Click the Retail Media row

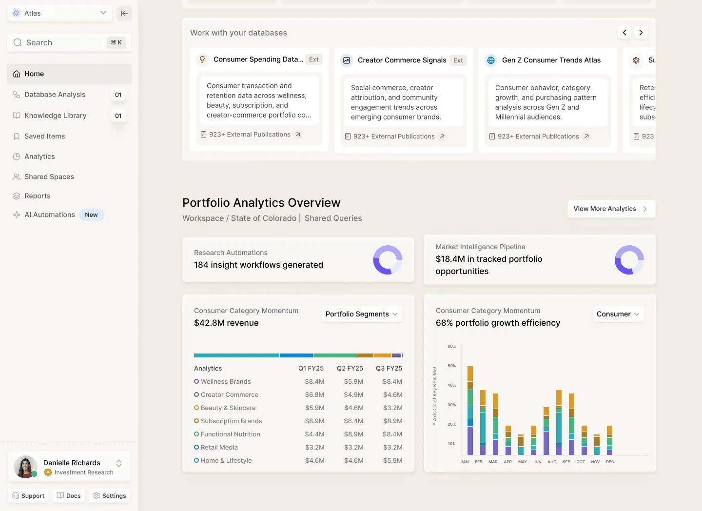pos(298,448)
